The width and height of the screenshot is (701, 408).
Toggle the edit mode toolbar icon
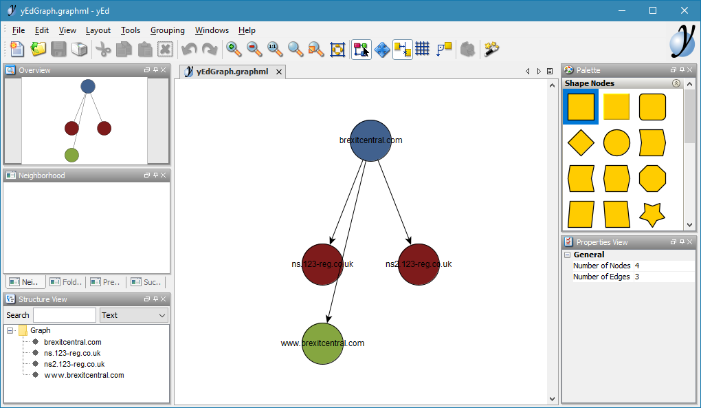361,49
